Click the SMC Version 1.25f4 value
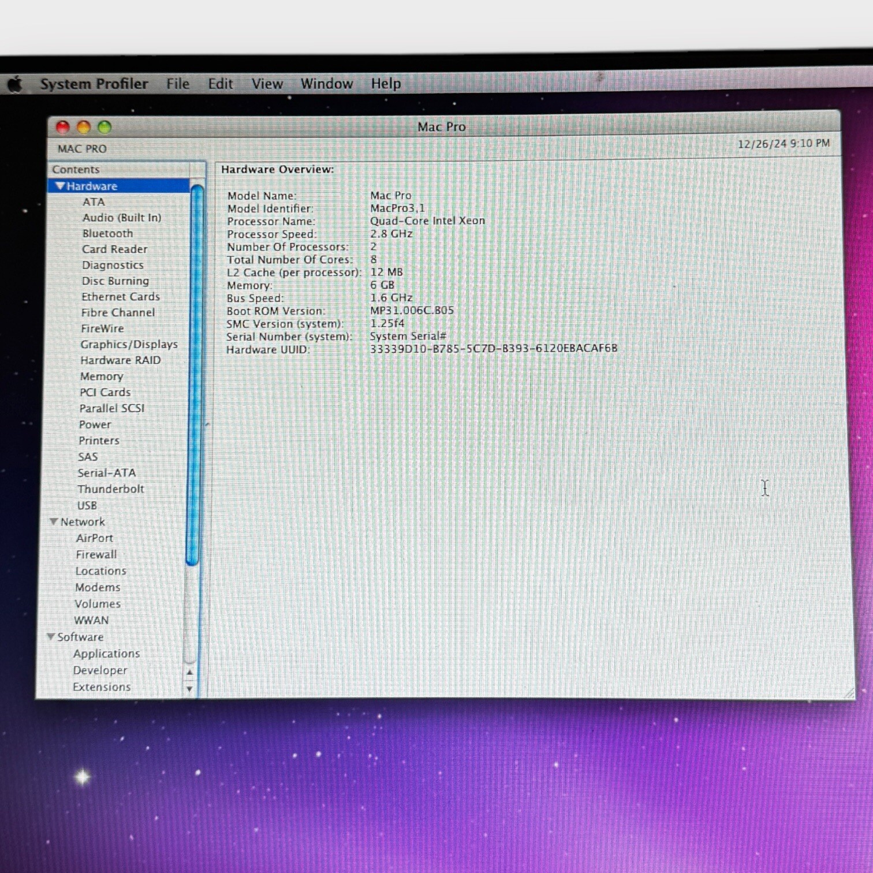 click(x=387, y=323)
